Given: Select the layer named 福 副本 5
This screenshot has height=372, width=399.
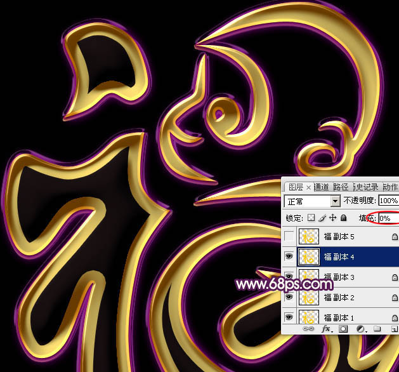Looking at the screenshot, I should [339, 237].
